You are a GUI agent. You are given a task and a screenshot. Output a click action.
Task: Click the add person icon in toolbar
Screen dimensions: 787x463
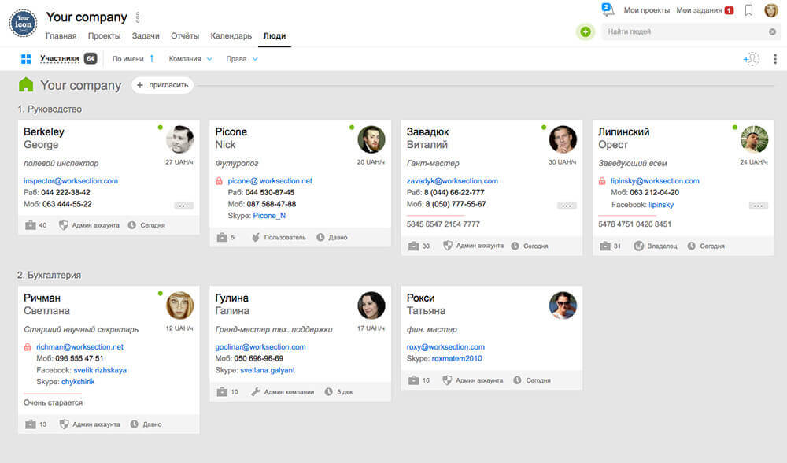tap(751, 59)
